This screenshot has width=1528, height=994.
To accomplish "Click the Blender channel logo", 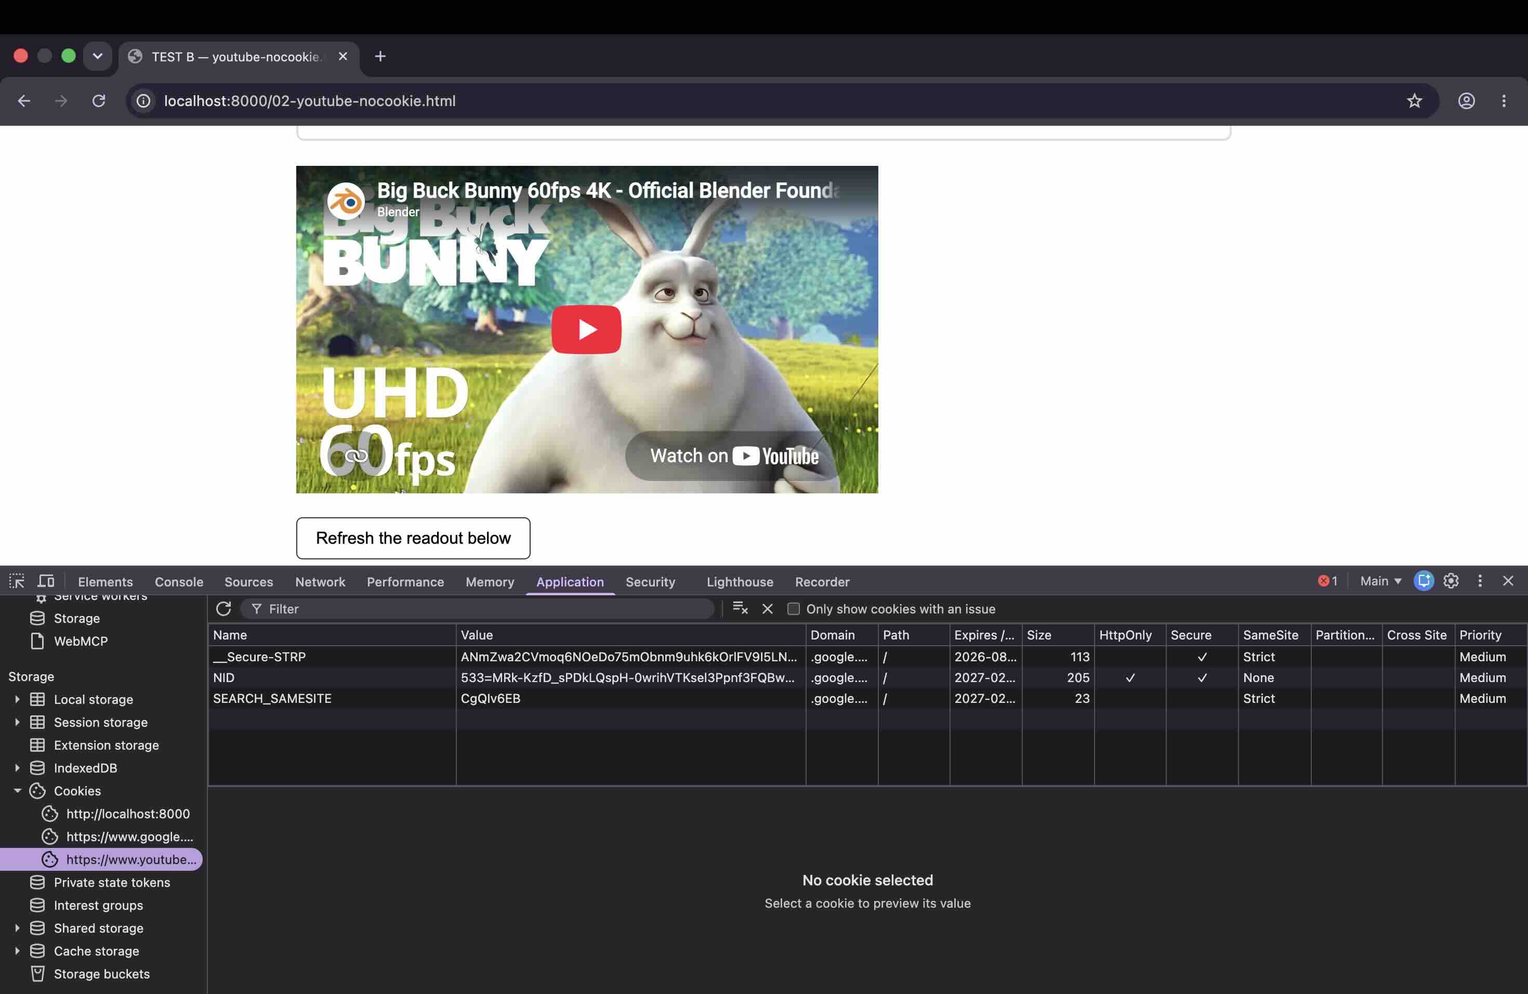I will [346, 201].
